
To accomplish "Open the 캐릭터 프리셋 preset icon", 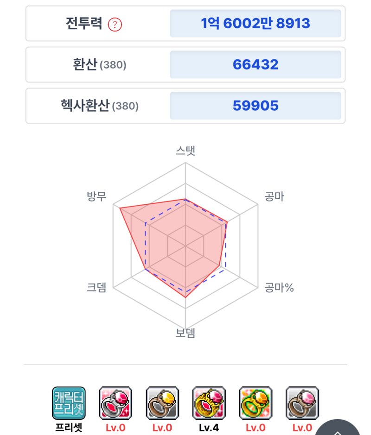I will [x=69, y=403].
